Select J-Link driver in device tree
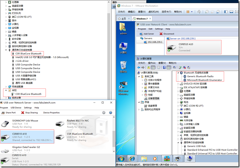Viewport: 240px width, 168px height. click(22, 61)
